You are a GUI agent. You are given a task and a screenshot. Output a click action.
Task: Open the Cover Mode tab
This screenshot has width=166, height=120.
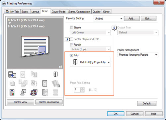click(58, 12)
